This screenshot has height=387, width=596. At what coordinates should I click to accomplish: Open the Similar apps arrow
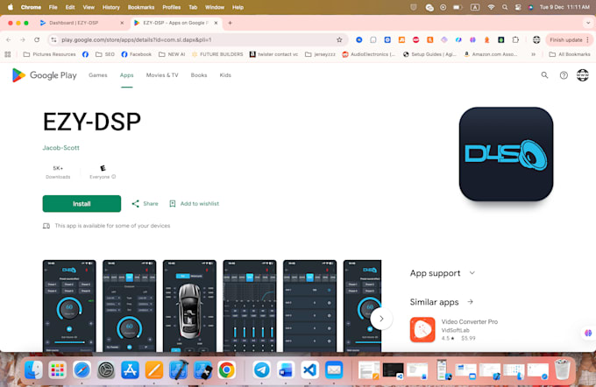(x=470, y=302)
